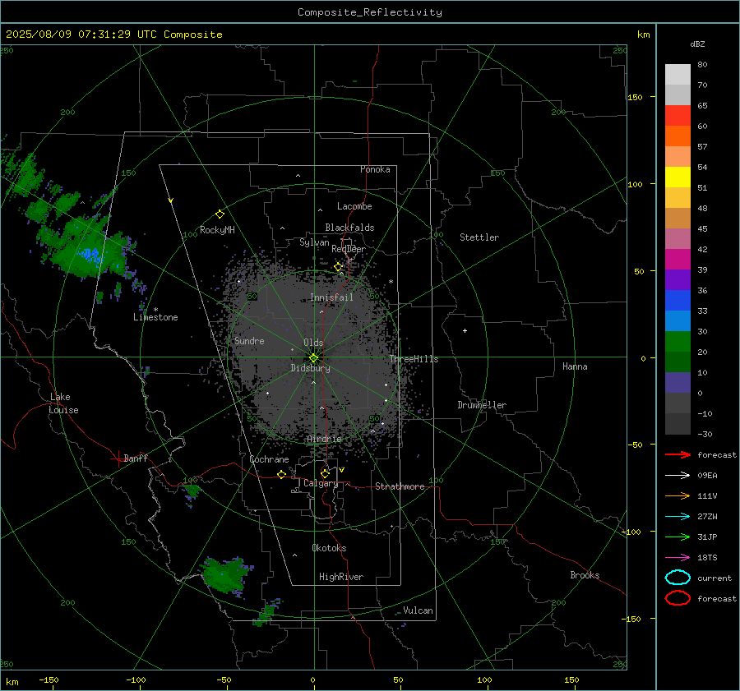Click the yellow diamond beside Cochrane
Screen dimensions: 740x691
point(281,474)
